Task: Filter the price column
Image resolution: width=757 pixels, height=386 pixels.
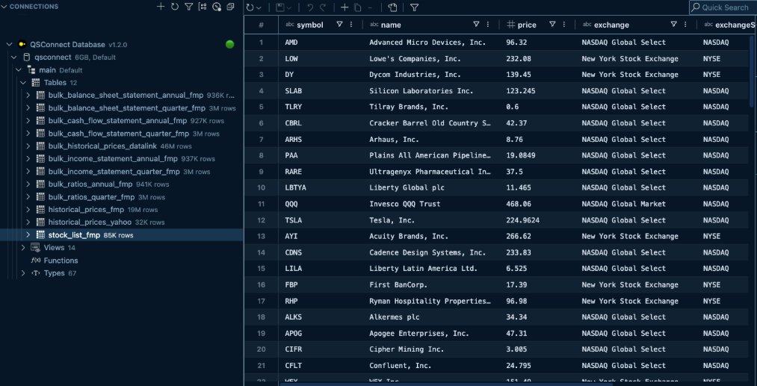Action: coord(552,25)
